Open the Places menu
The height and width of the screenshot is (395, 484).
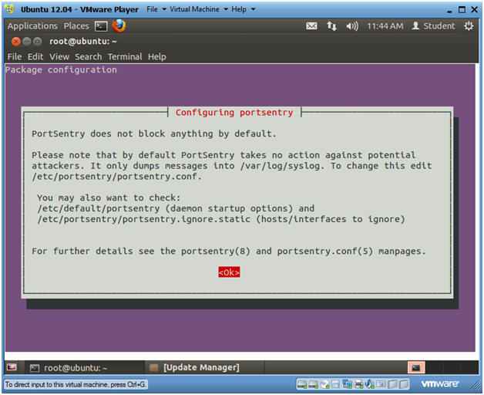click(x=76, y=26)
